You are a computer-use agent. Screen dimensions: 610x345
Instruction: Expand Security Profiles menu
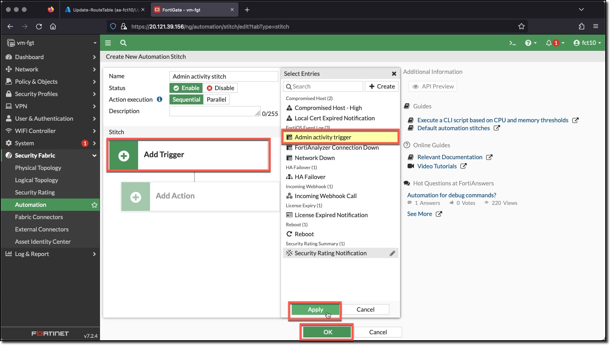[x=50, y=94]
